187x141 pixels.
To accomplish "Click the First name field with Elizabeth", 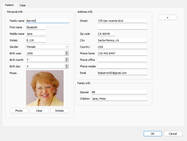I will coord(36,27).
